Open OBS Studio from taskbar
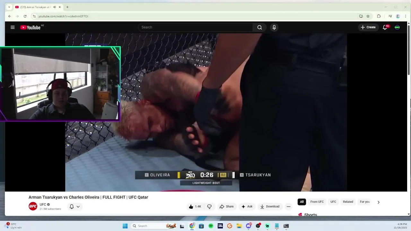 pos(258,226)
